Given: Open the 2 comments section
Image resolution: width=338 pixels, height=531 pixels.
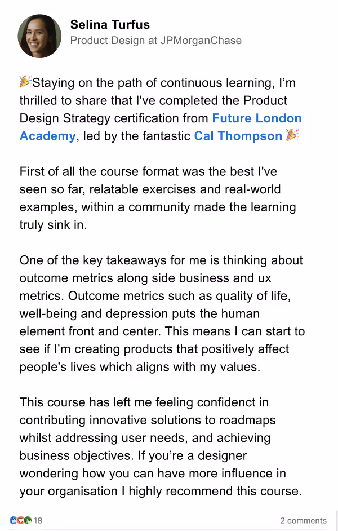Looking at the screenshot, I should click(304, 520).
